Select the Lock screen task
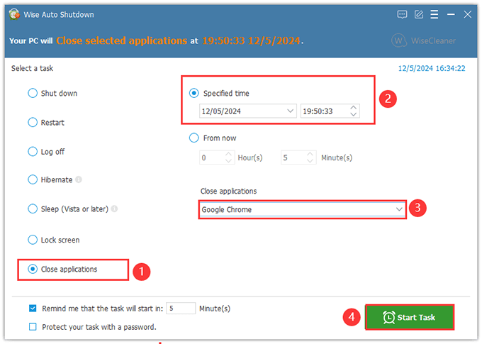 tap(54, 240)
